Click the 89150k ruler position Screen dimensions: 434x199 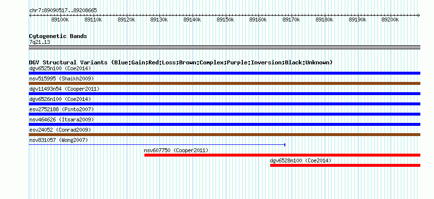click(225, 20)
